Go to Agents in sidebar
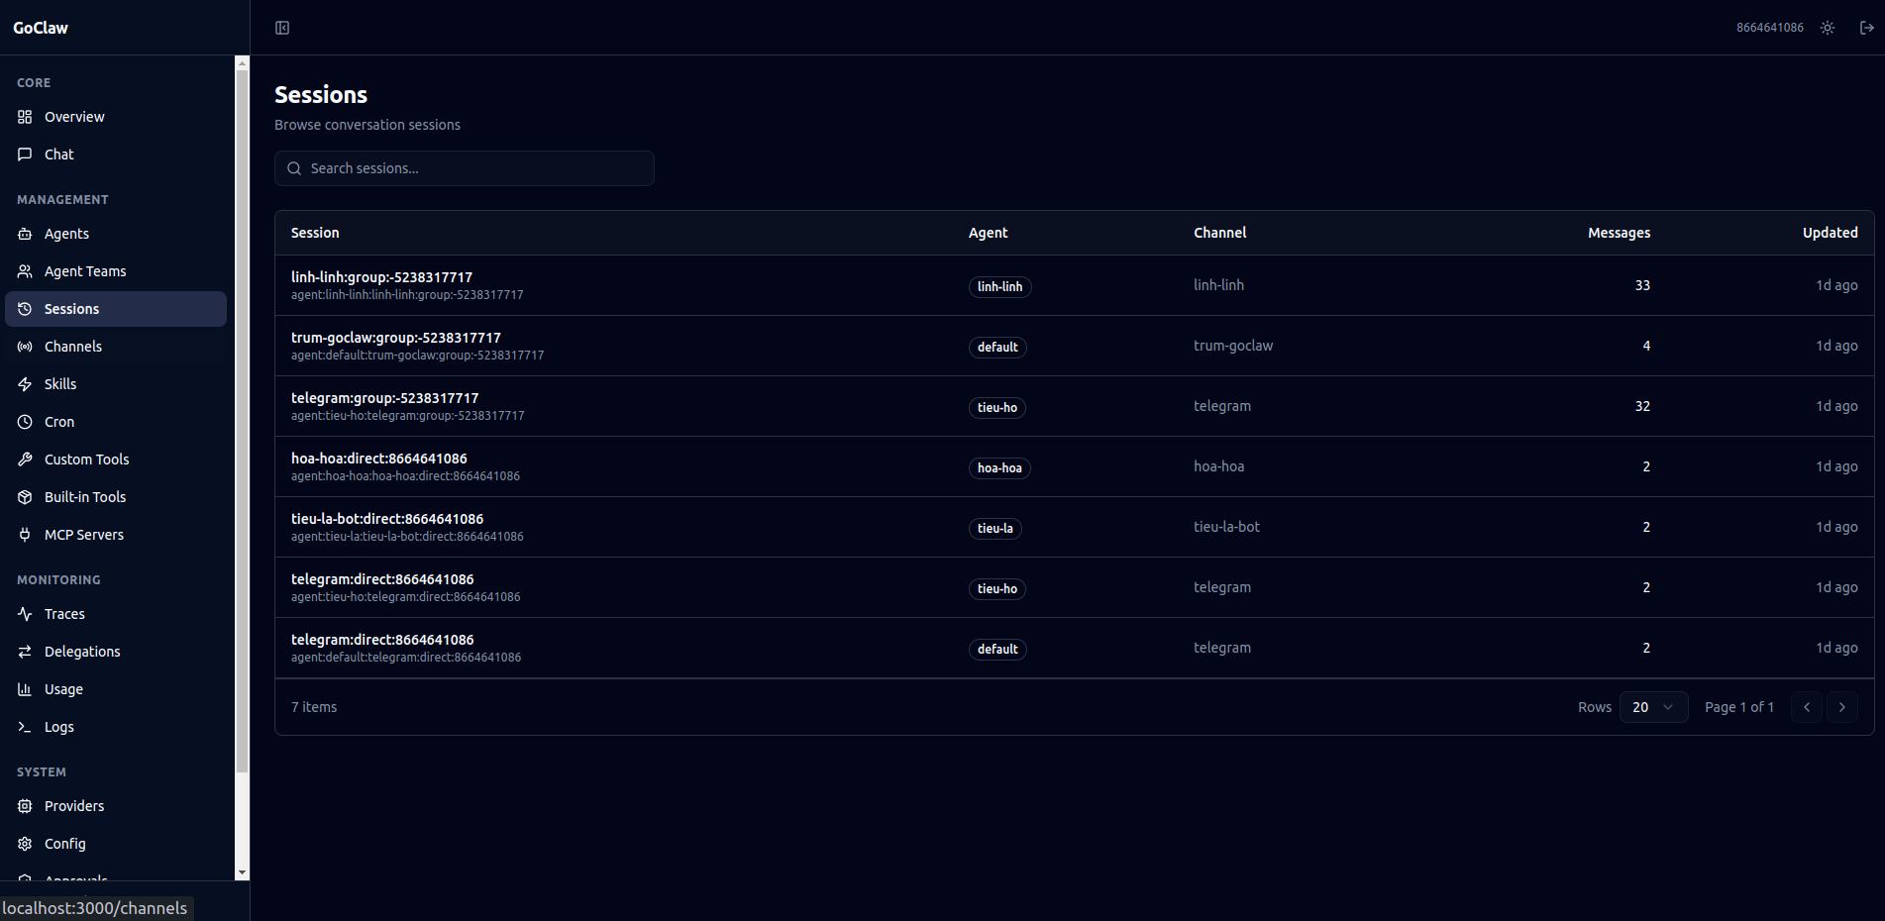This screenshot has height=921, width=1885. point(66,234)
